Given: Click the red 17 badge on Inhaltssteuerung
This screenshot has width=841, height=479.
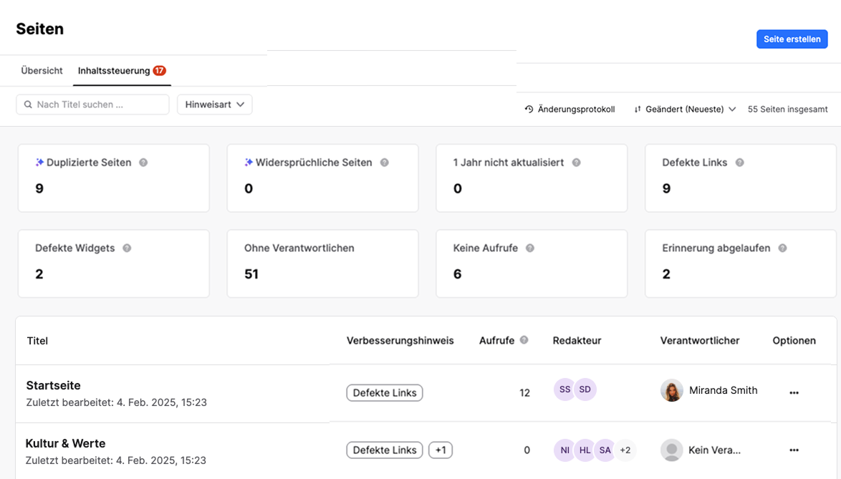Looking at the screenshot, I should 159,70.
